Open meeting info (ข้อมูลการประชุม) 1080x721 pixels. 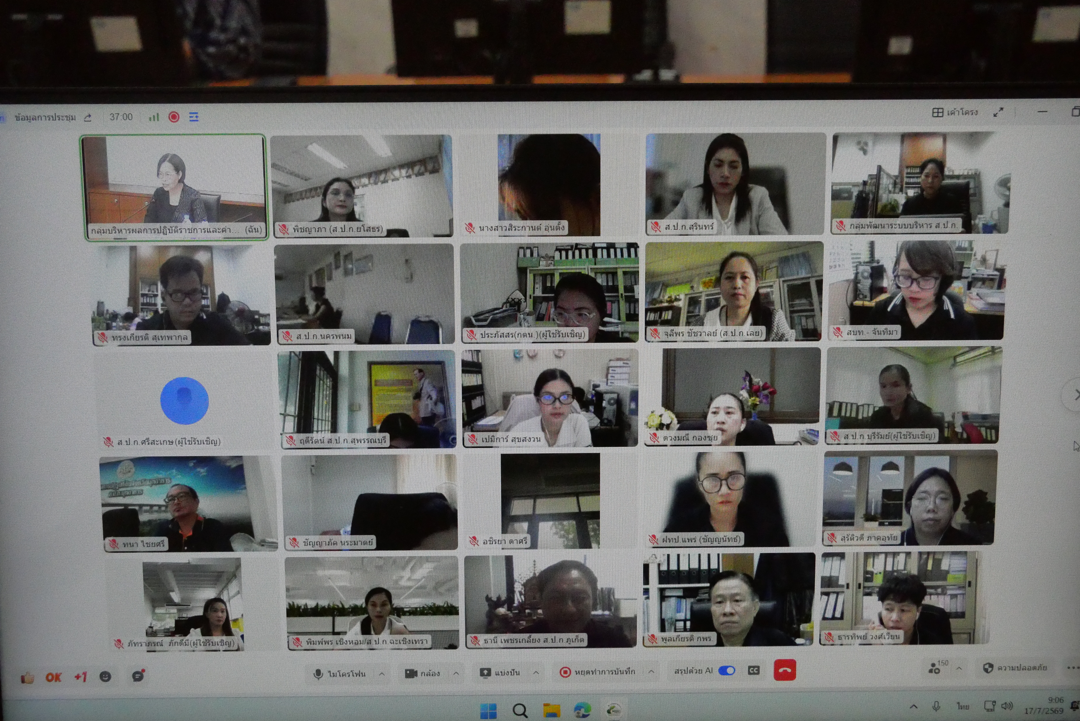(x=45, y=117)
